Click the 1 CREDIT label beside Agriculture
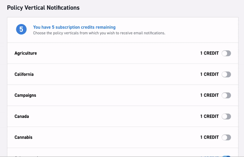Image resolution: width=244 pixels, height=157 pixels. (209, 53)
